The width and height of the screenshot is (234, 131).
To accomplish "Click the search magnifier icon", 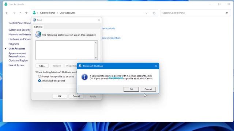I will tap(227, 13).
